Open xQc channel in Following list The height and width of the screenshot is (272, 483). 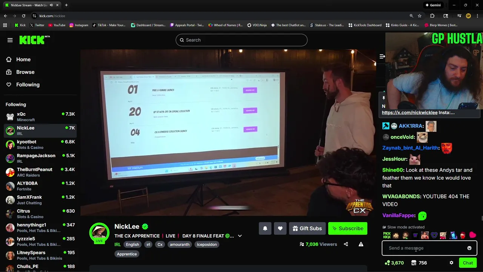point(40,117)
